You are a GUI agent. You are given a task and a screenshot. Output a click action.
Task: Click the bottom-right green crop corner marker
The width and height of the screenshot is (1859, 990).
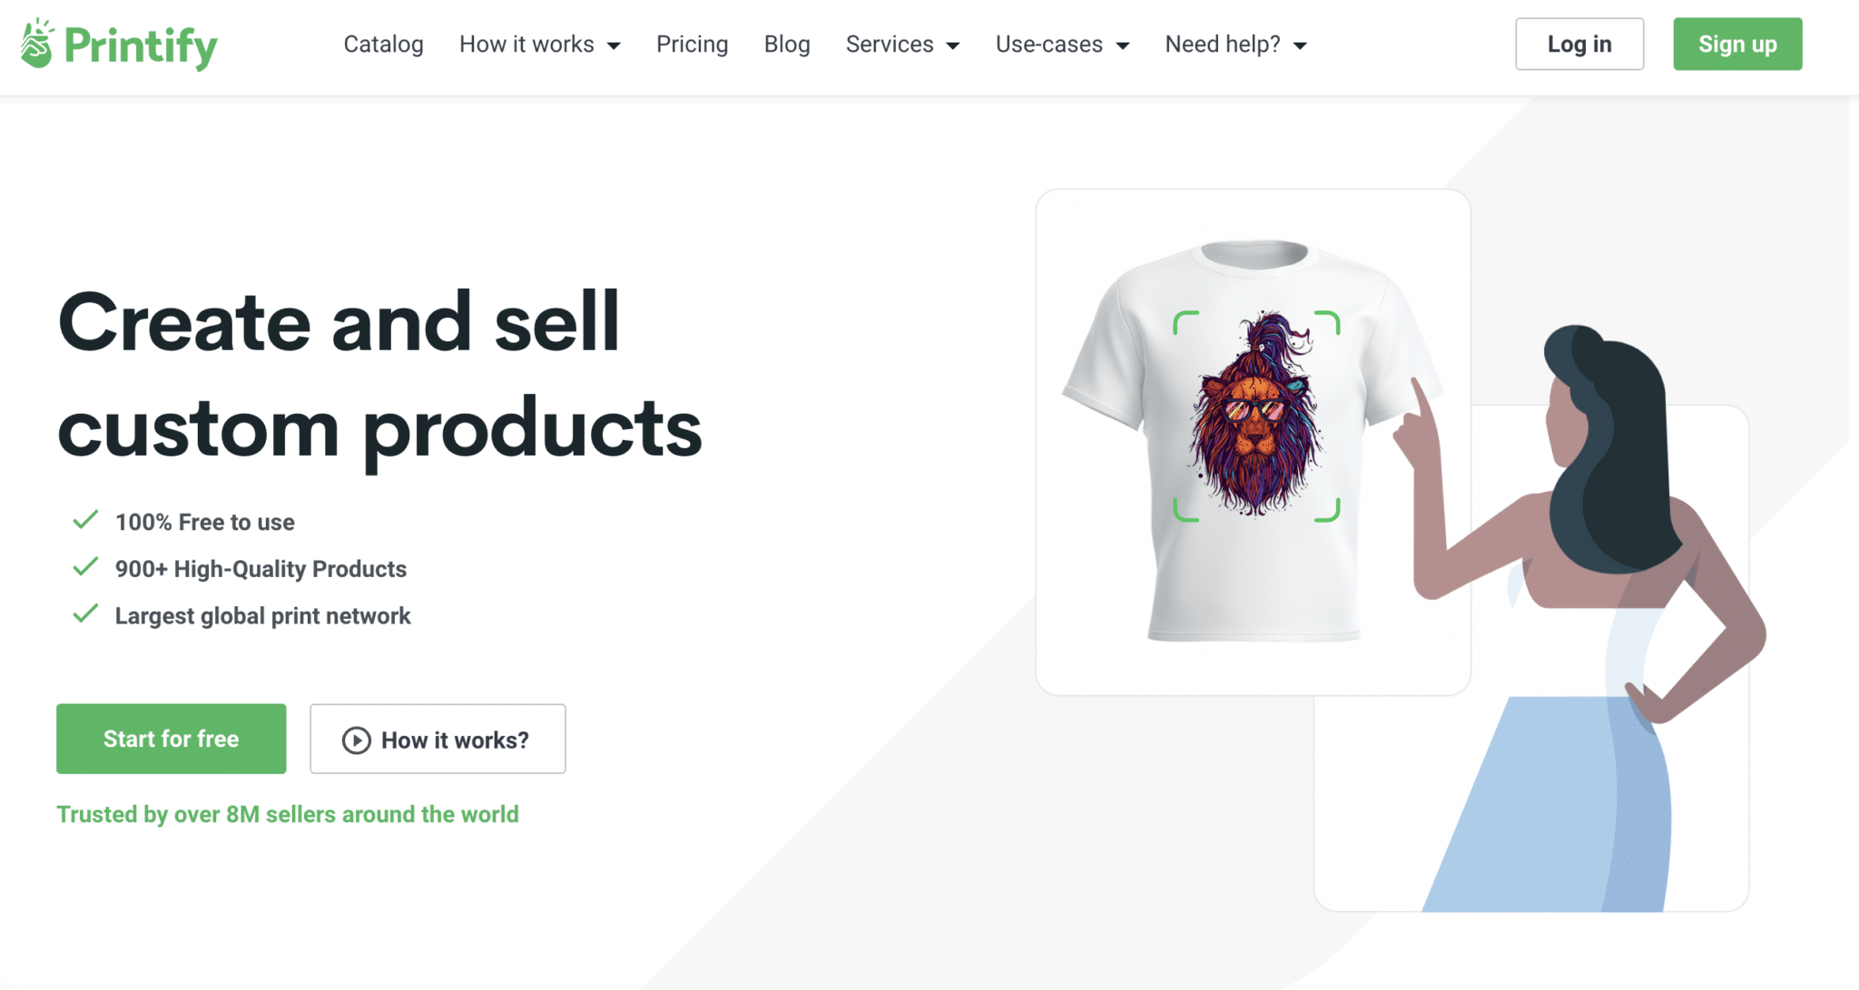click(x=1327, y=509)
